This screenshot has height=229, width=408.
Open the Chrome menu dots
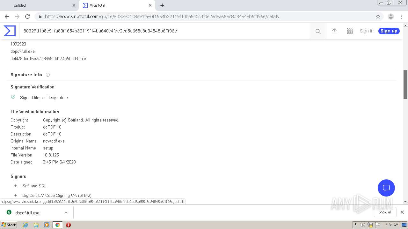(401, 17)
